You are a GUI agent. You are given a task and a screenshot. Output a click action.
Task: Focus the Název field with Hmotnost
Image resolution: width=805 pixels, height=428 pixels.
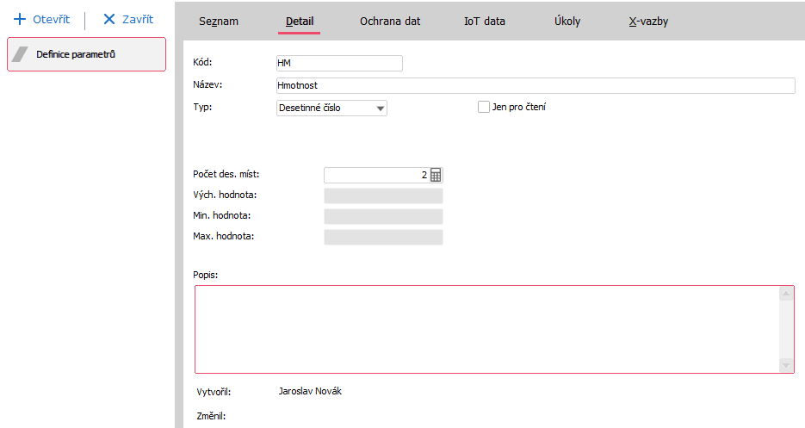(534, 85)
